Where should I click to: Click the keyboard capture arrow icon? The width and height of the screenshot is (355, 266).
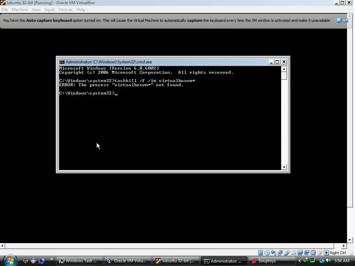coord(326,252)
